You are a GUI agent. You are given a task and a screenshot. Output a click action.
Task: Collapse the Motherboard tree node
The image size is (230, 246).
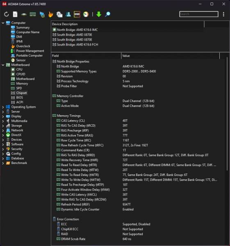coord(3,65)
